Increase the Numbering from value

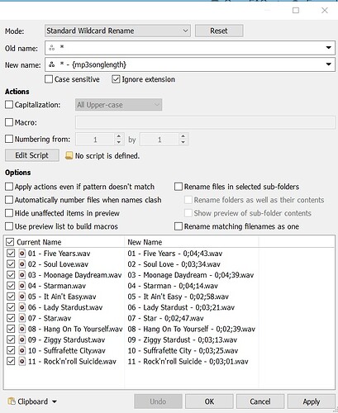pos(118,136)
